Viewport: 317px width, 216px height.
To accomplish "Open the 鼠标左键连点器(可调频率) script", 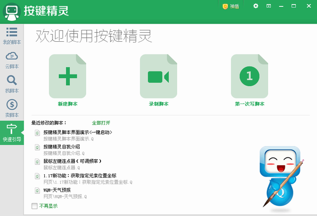I will click(72, 161).
